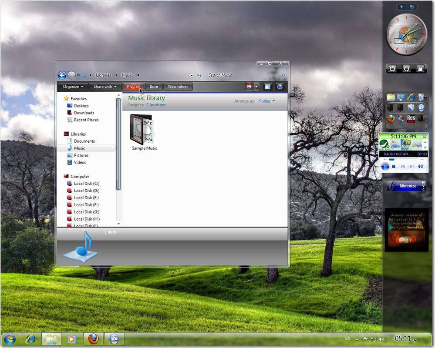Click Libraries in the address bar breadcrumb
Image resolution: width=435 pixels, height=348 pixels.
click(x=103, y=75)
